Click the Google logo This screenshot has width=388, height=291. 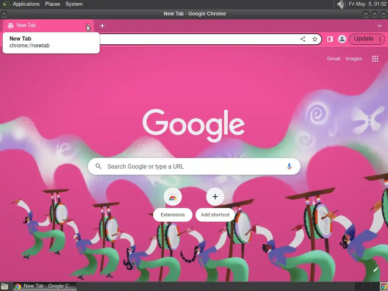pos(194,125)
